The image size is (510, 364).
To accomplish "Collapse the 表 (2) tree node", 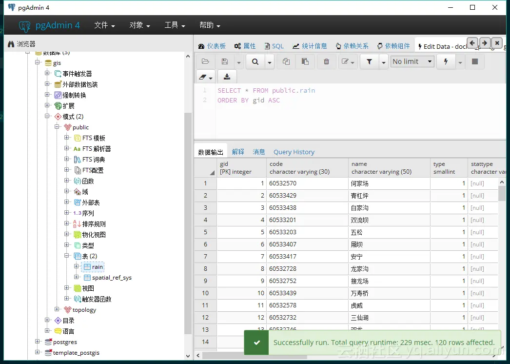I will click(x=67, y=256).
